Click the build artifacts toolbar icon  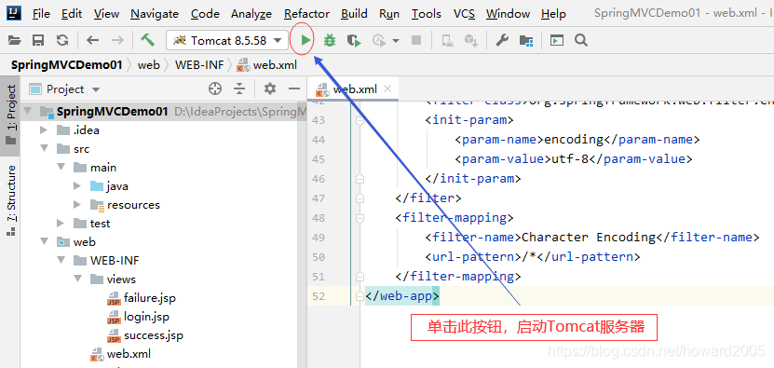[471, 40]
